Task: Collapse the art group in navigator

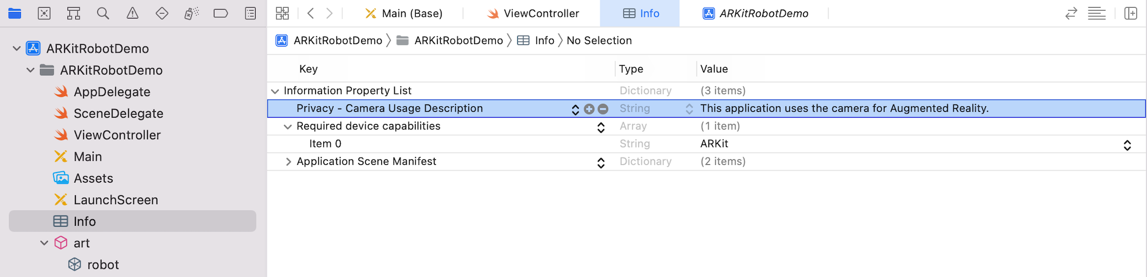Action: point(44,243)
